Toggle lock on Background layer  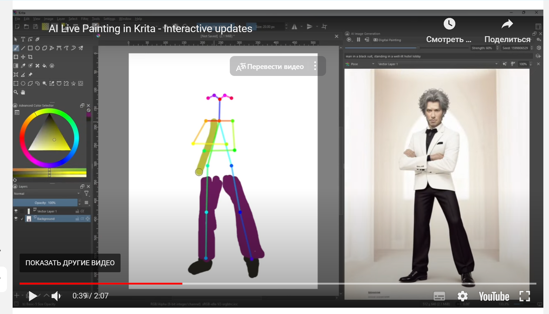click(77, 219)
